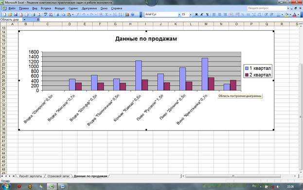Expand the Arial Cyr font name dropdown
The height and width of the screenshot is (190, 303).
tap(179, 15)
